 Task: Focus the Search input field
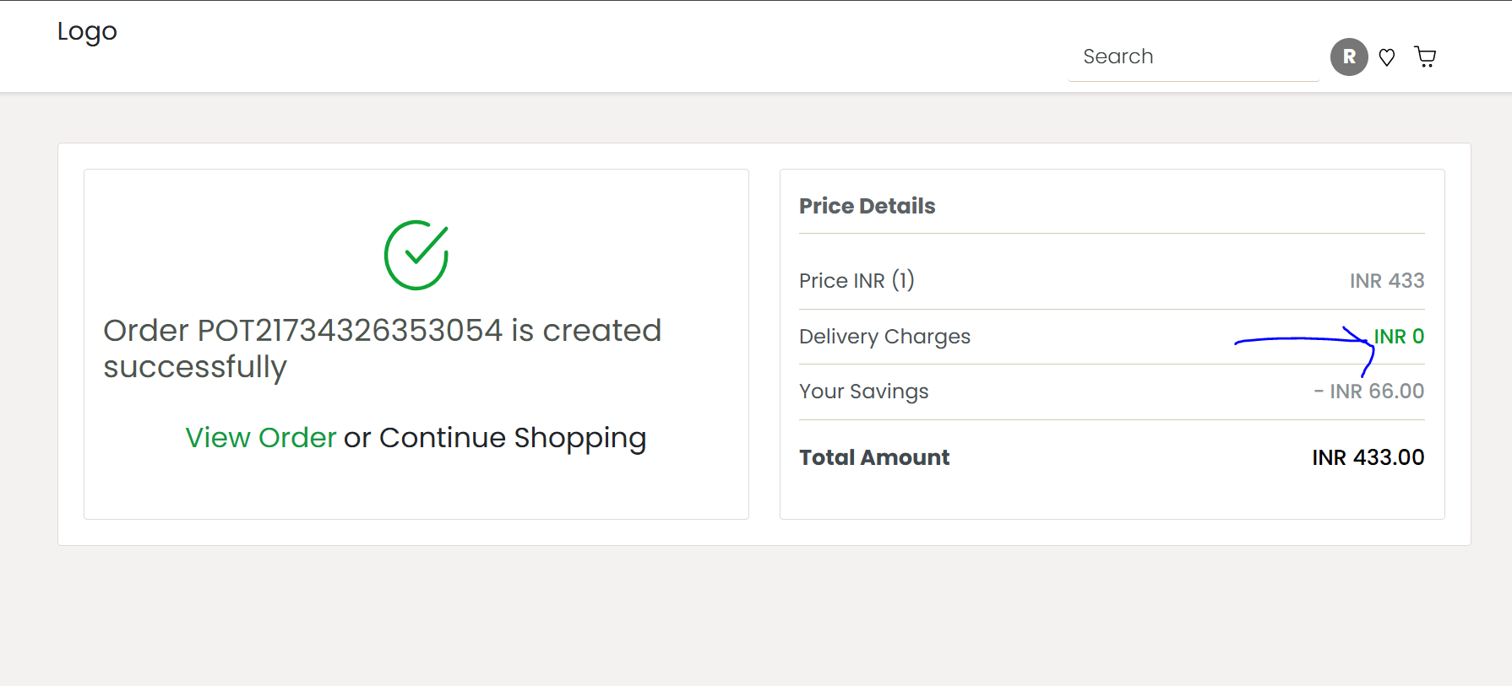coord(1194,57)
